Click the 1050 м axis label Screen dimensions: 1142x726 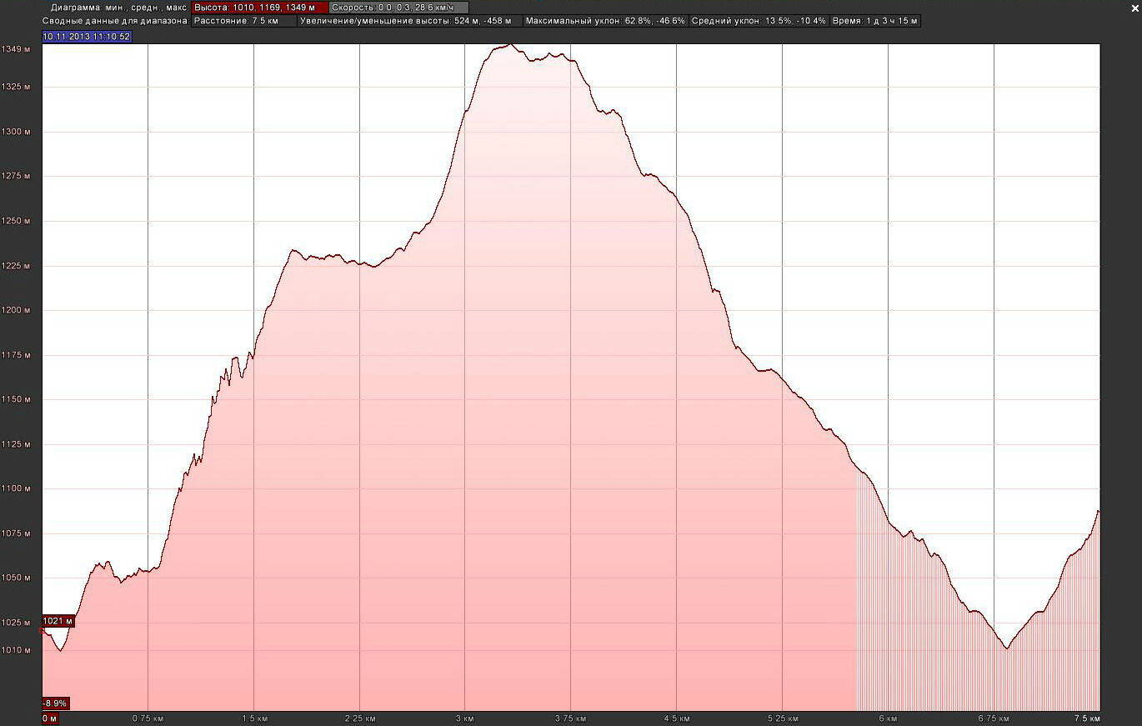pyautogui.click(x=16, y=578)
